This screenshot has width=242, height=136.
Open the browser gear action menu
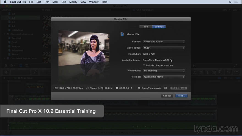coord(12,66)
